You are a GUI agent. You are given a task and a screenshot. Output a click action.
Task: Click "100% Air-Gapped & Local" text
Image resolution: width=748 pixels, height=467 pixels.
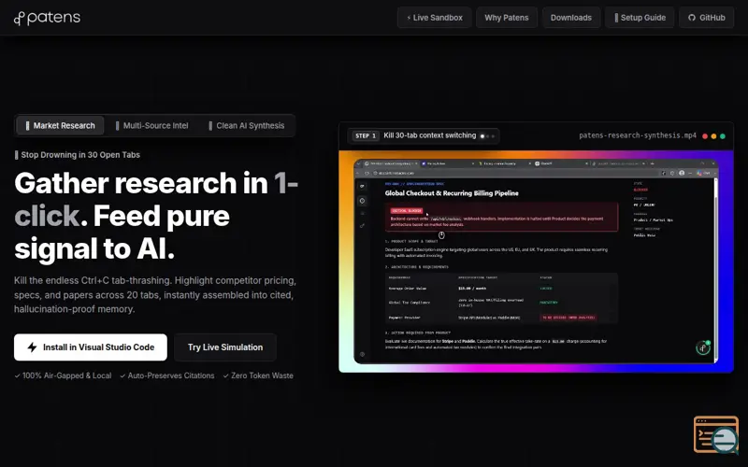pyautogui.click(x=63, y=375)
